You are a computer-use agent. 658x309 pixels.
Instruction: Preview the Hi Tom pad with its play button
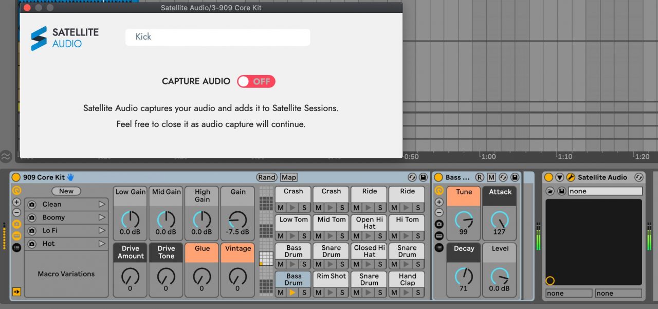(407, 236)
